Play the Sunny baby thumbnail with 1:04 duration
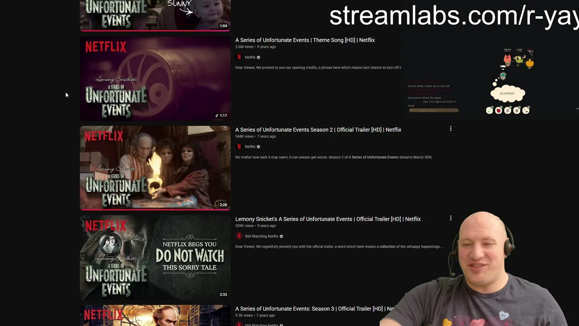This screenshot has height=326, width=579. click(x=155, y=15)
